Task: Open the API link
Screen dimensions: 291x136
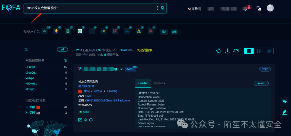Action: click(236, 51)
